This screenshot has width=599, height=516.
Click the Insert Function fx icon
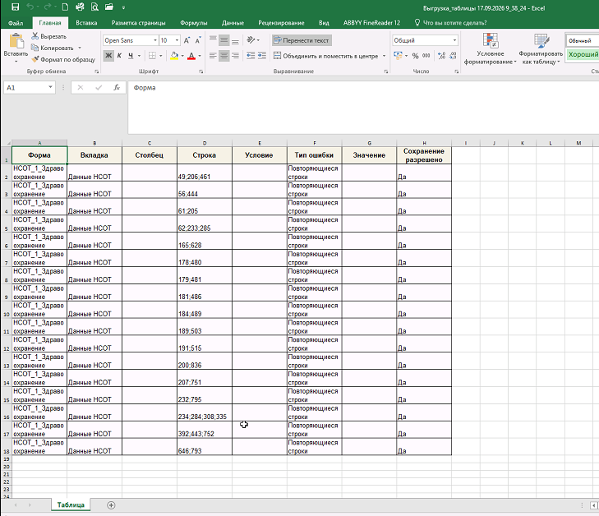[117, 87]
